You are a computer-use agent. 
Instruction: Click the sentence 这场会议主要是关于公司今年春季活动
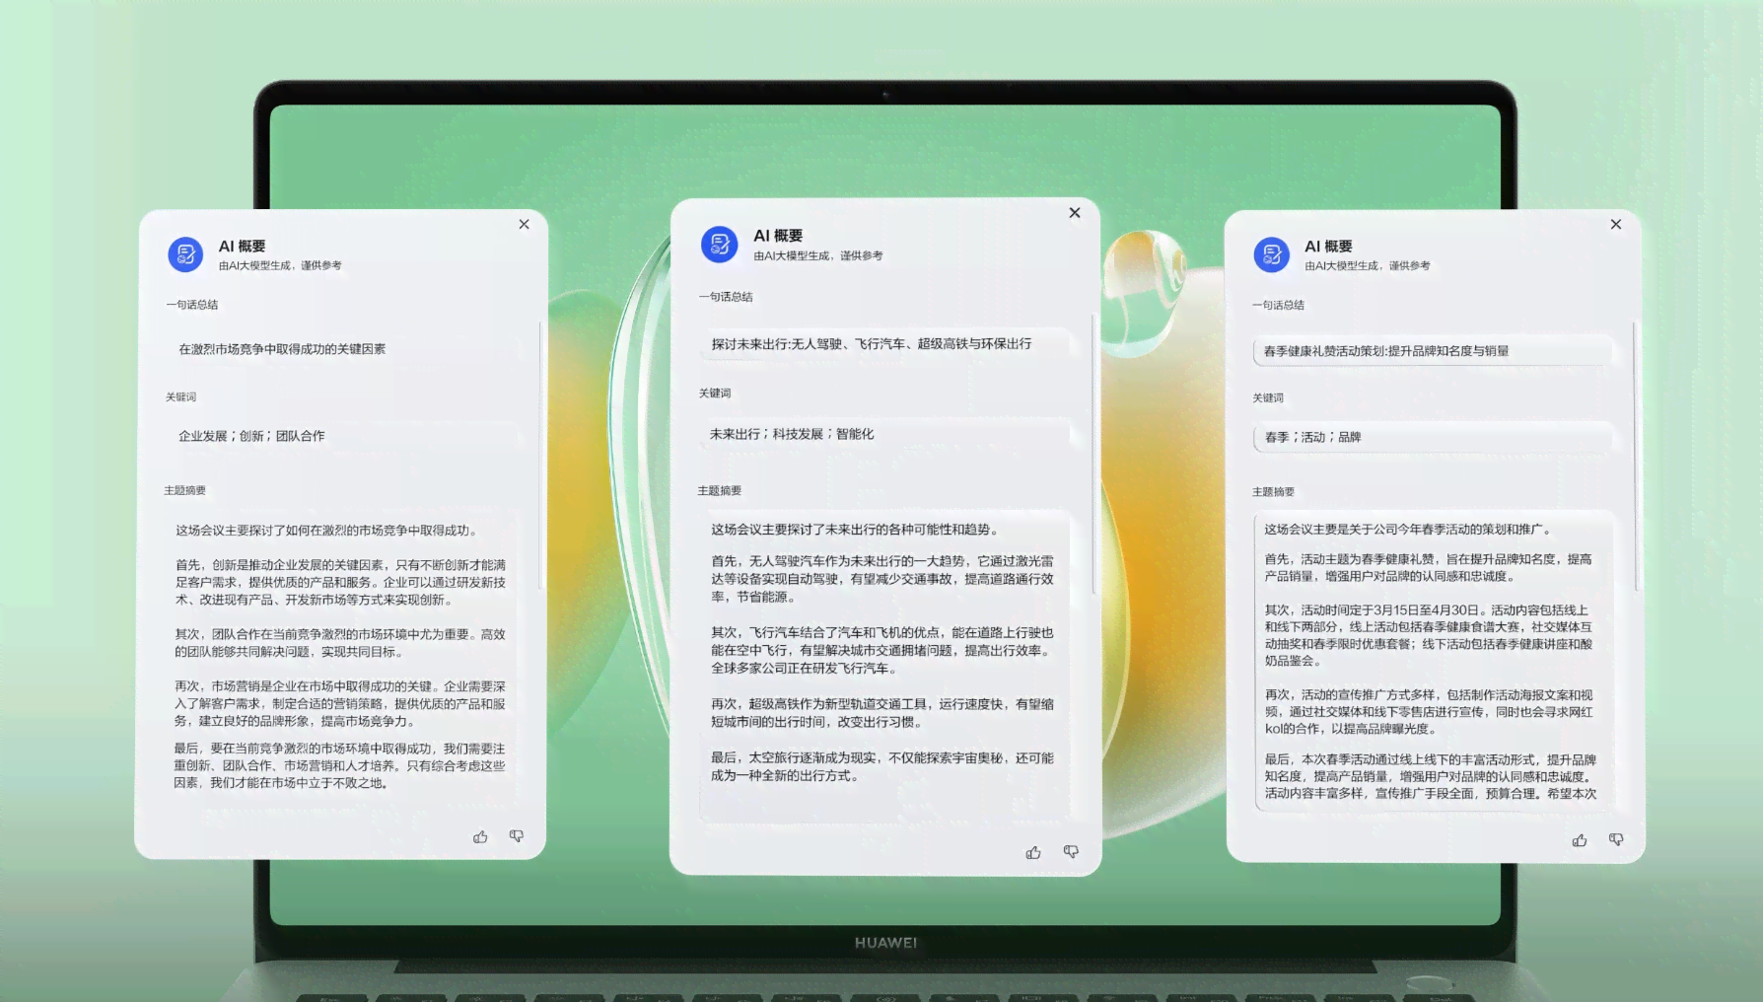(1409, 530)
